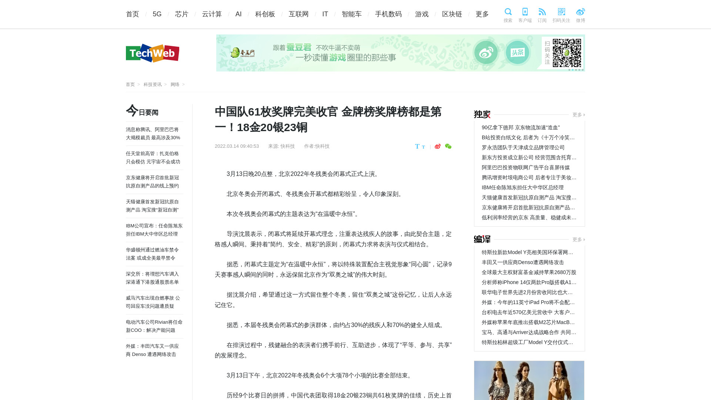
Task: Click the 头条 circle in banner ad
Action: tap(518, 53)
